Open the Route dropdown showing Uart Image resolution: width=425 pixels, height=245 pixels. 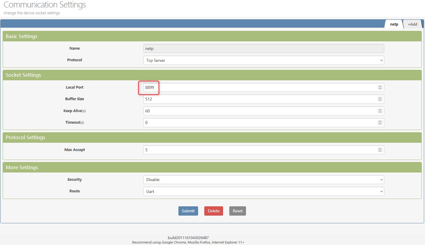click(x=264, y=191)
